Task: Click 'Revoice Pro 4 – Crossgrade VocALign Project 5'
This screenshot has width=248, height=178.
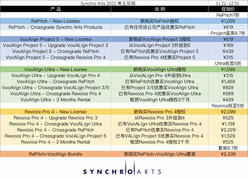Action: pos(56,136)
